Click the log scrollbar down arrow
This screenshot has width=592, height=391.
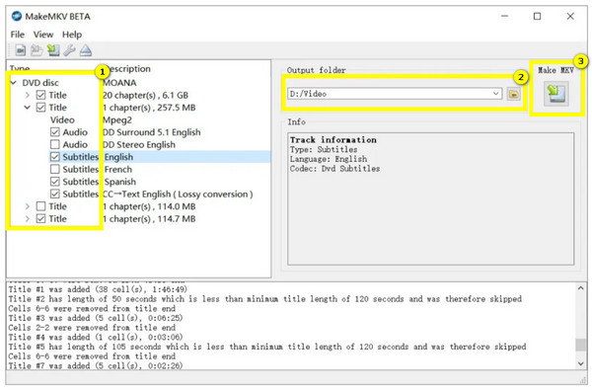click(x=581, y=363)
